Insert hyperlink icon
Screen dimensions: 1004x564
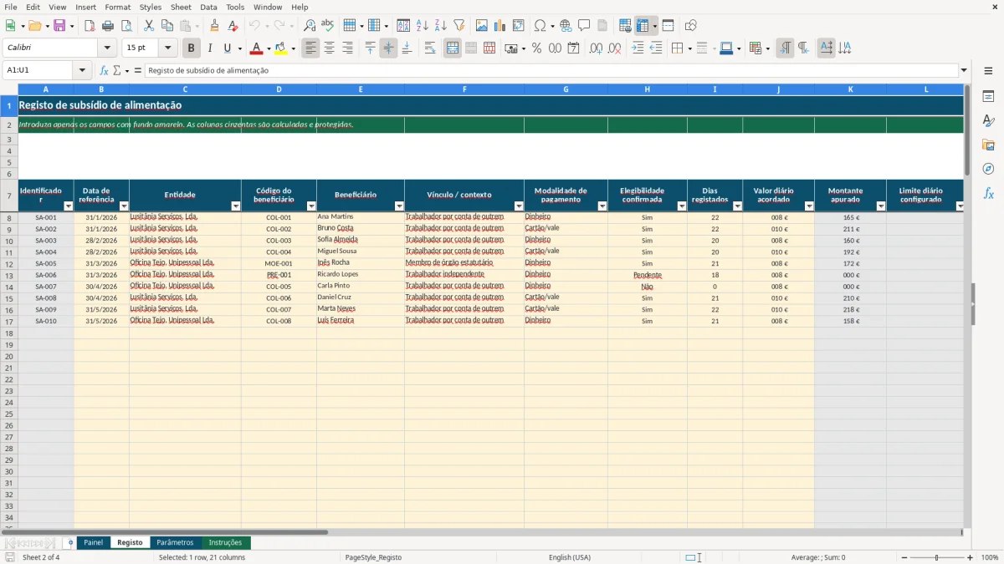click(566, 26)
